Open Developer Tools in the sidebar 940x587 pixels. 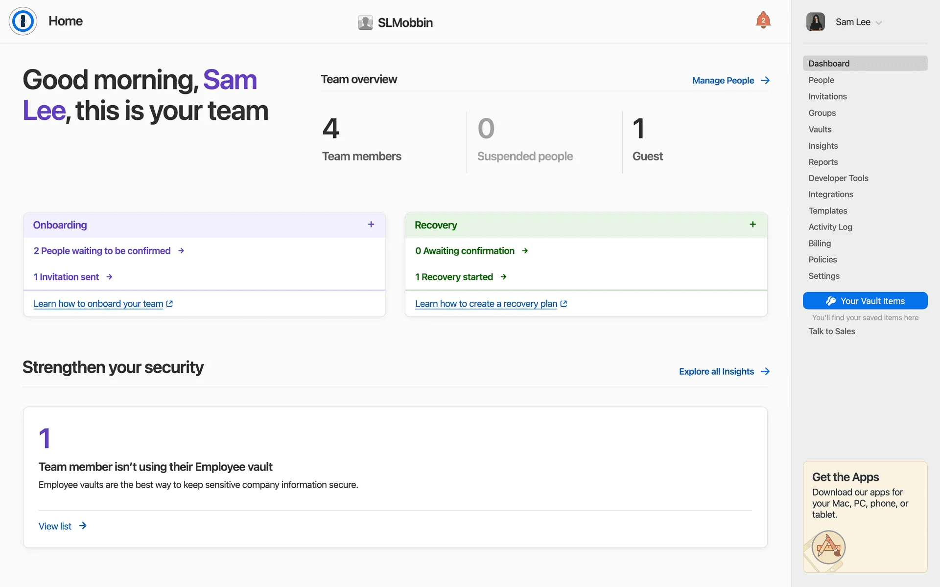(838, 179)
